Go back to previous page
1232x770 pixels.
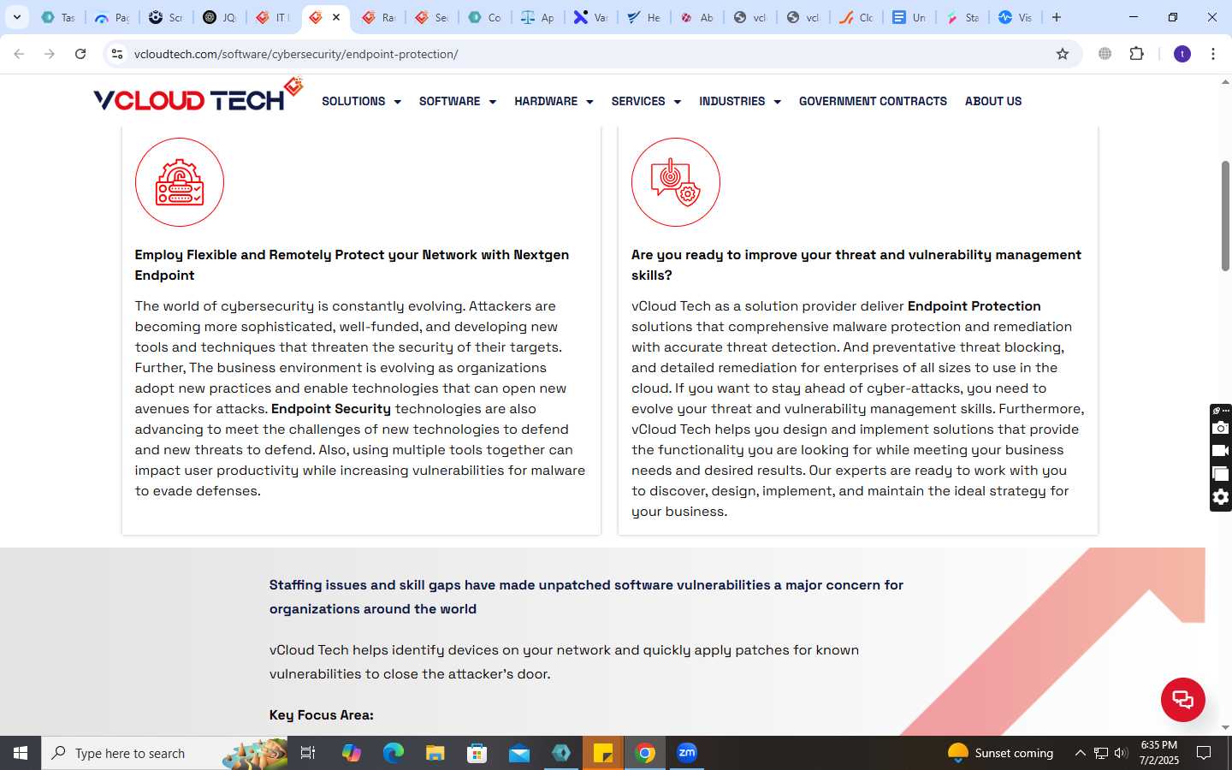[x=19, y=54]
